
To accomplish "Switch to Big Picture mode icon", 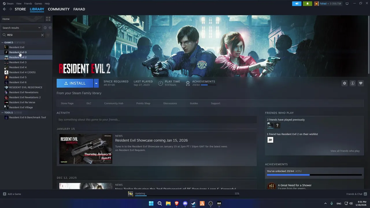I will tap(347, 3).
